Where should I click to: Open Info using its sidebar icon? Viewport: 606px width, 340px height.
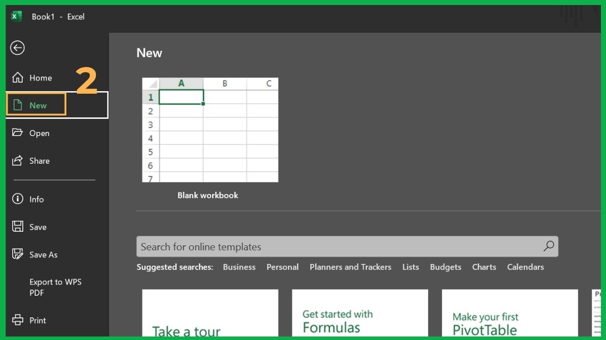tap(17, 199)
